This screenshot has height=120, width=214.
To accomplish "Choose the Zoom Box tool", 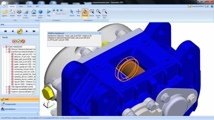I will coord(105,13).
